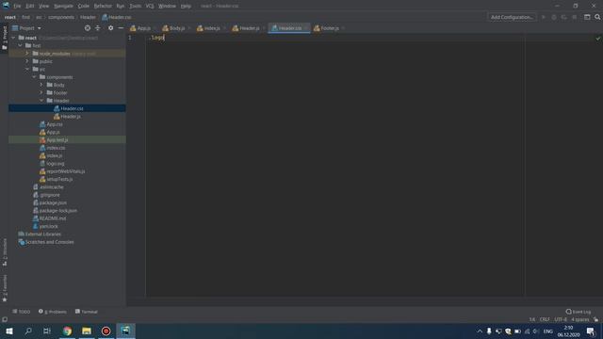Click in editor line 1 text '.logo'

tap(157, 38)
